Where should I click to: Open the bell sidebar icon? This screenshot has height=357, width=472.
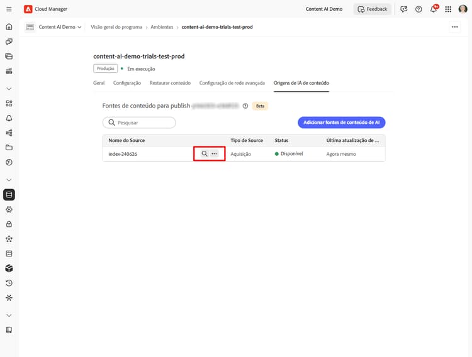point(9,118)
